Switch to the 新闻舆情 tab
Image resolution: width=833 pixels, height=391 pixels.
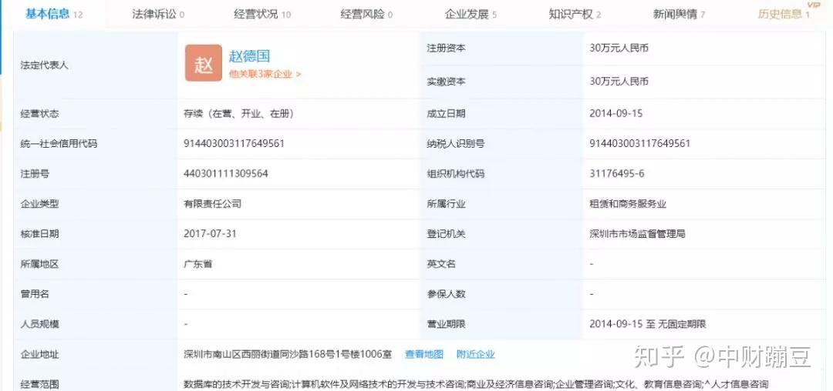pyautogui.click(x=679, y=15)
